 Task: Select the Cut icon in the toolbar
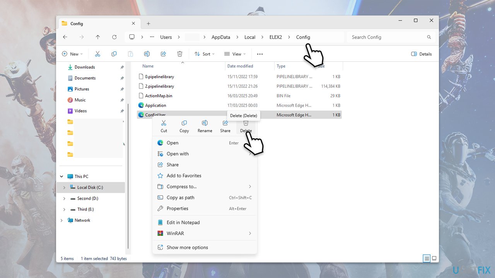[x=97, y=54]
